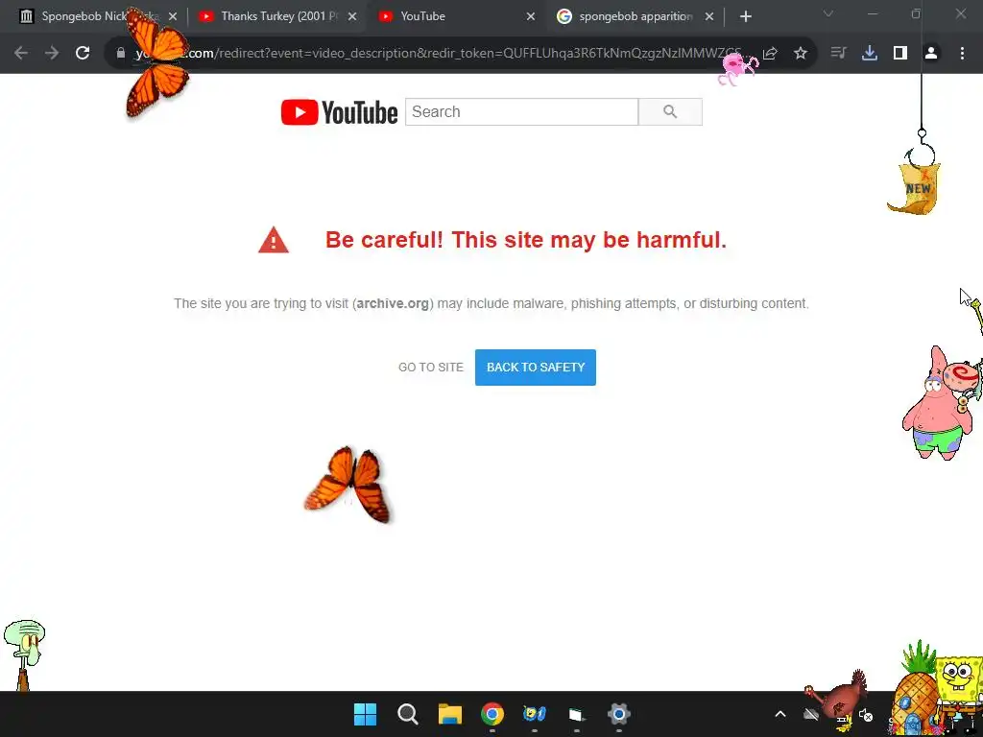This screenshot has height=737, width=983.
Task: Click the share this page icon
Action: point(770,54)
